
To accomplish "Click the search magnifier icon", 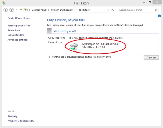I will tap(156, 10).
